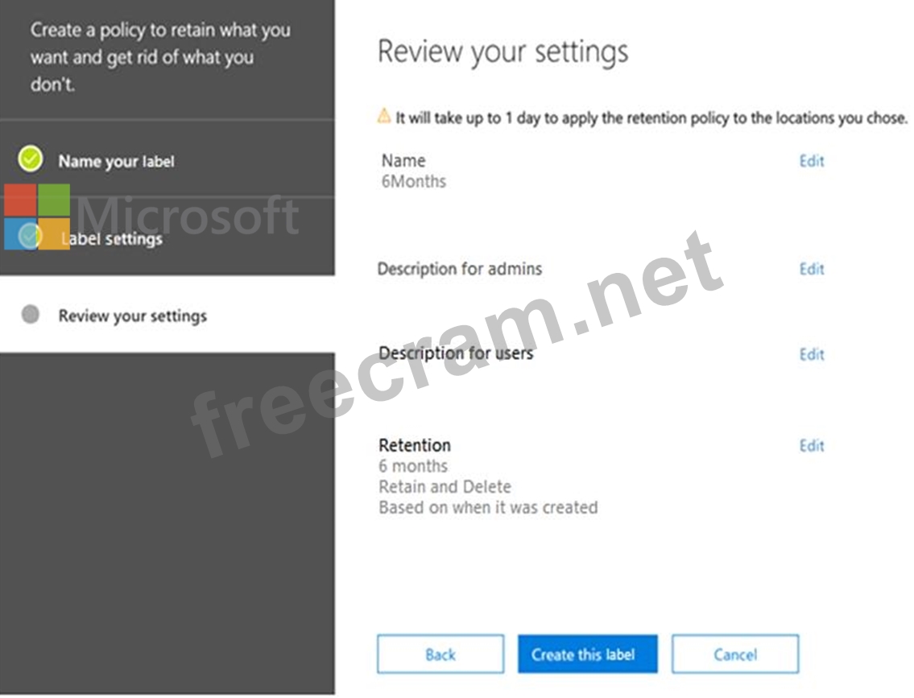Click the Retain and Delete text
Viewport: 914px width, 698px height.
(x=445, y=486)
